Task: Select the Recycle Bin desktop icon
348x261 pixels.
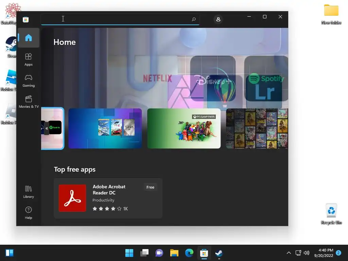Action: tap(331, 214)
